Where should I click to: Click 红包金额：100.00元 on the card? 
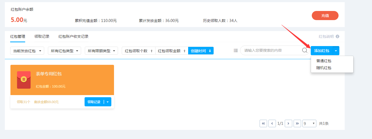coord(51,87)
